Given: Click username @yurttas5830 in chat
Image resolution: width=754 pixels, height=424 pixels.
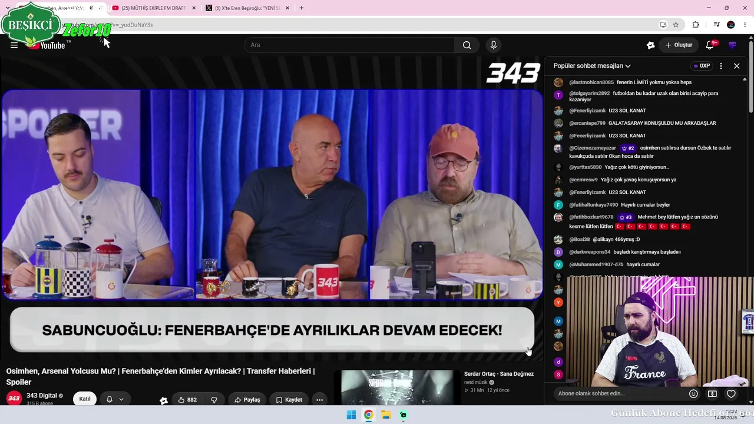Looking at the screenshot, I should tap(586, 167).
